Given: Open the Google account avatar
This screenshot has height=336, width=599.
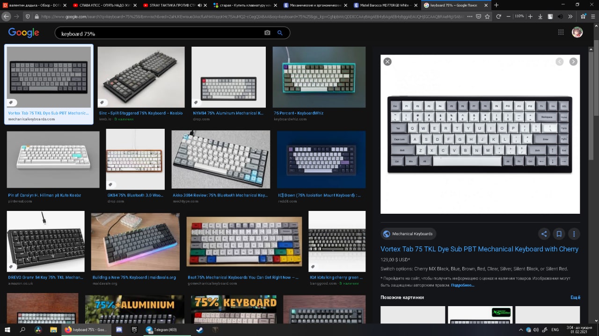Looking at the screenshot, I should tap(577, 32).
